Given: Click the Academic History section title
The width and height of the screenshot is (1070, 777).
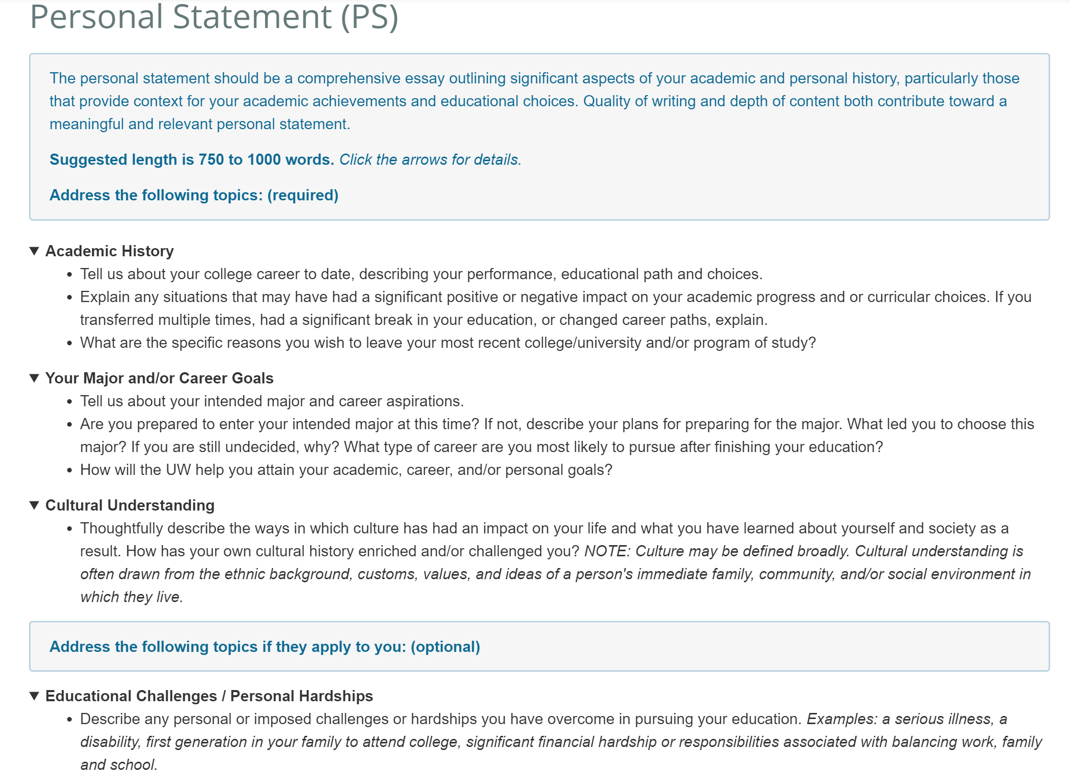Looking at the screenshot, I should pos(109,251).
